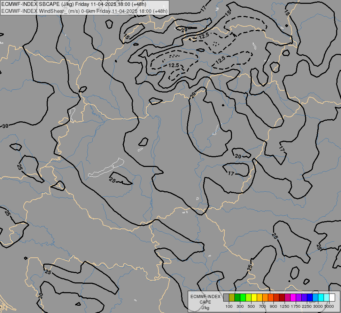The image size is (341, 313).
Task: Select the bright green legend swatch
Action: click(243, 297)
